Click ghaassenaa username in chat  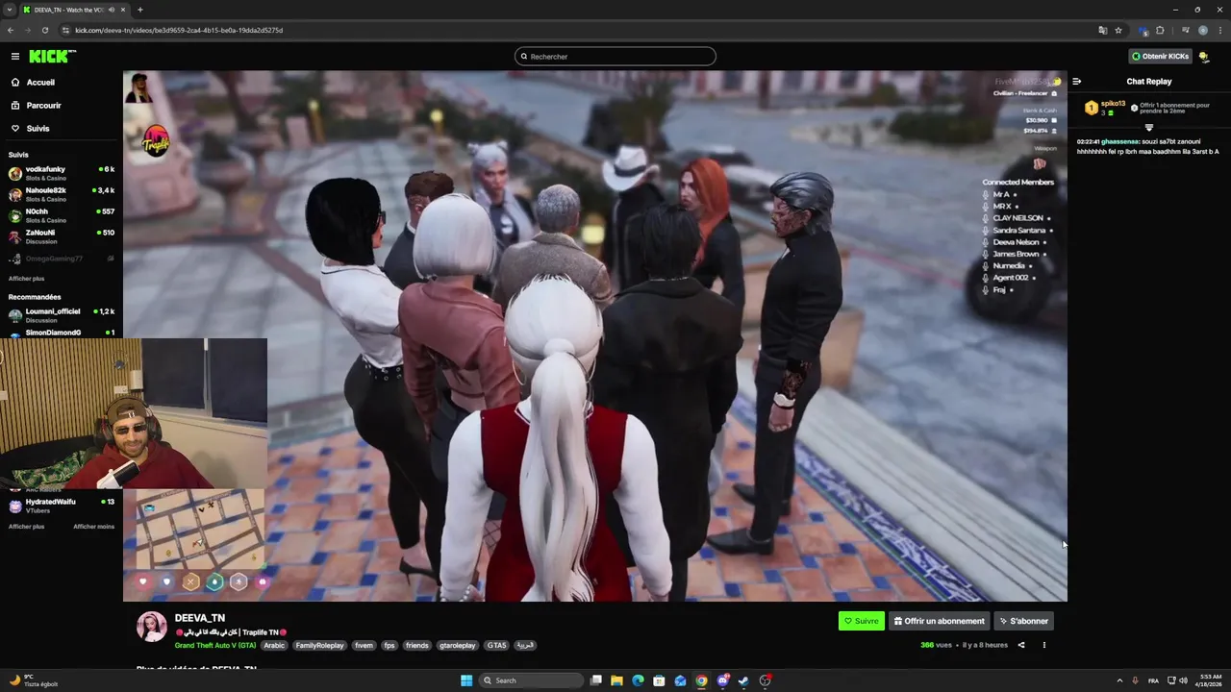pyautogui.click(x=1119, y=141)
